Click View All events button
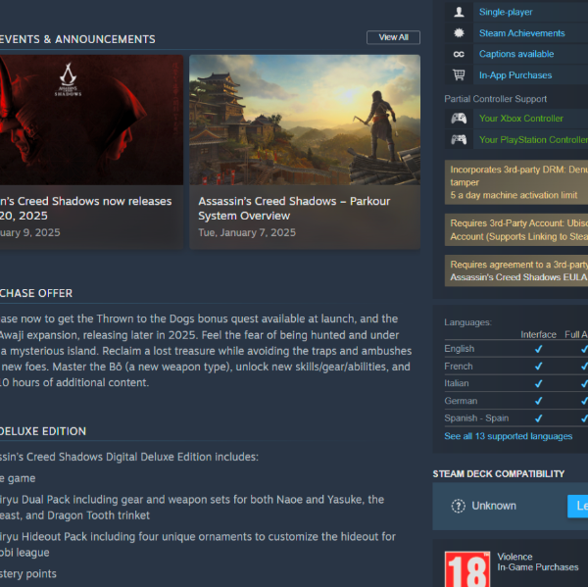Screen dimensions: 588x587 [393, 37]
